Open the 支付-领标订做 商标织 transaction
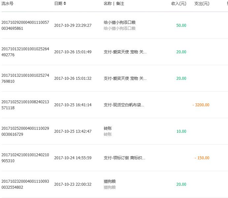The image size is (228, 198). 124,158
